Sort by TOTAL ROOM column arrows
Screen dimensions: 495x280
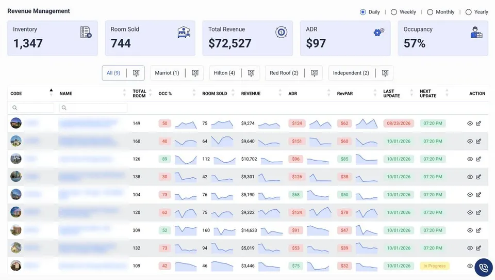coord(150,92)
